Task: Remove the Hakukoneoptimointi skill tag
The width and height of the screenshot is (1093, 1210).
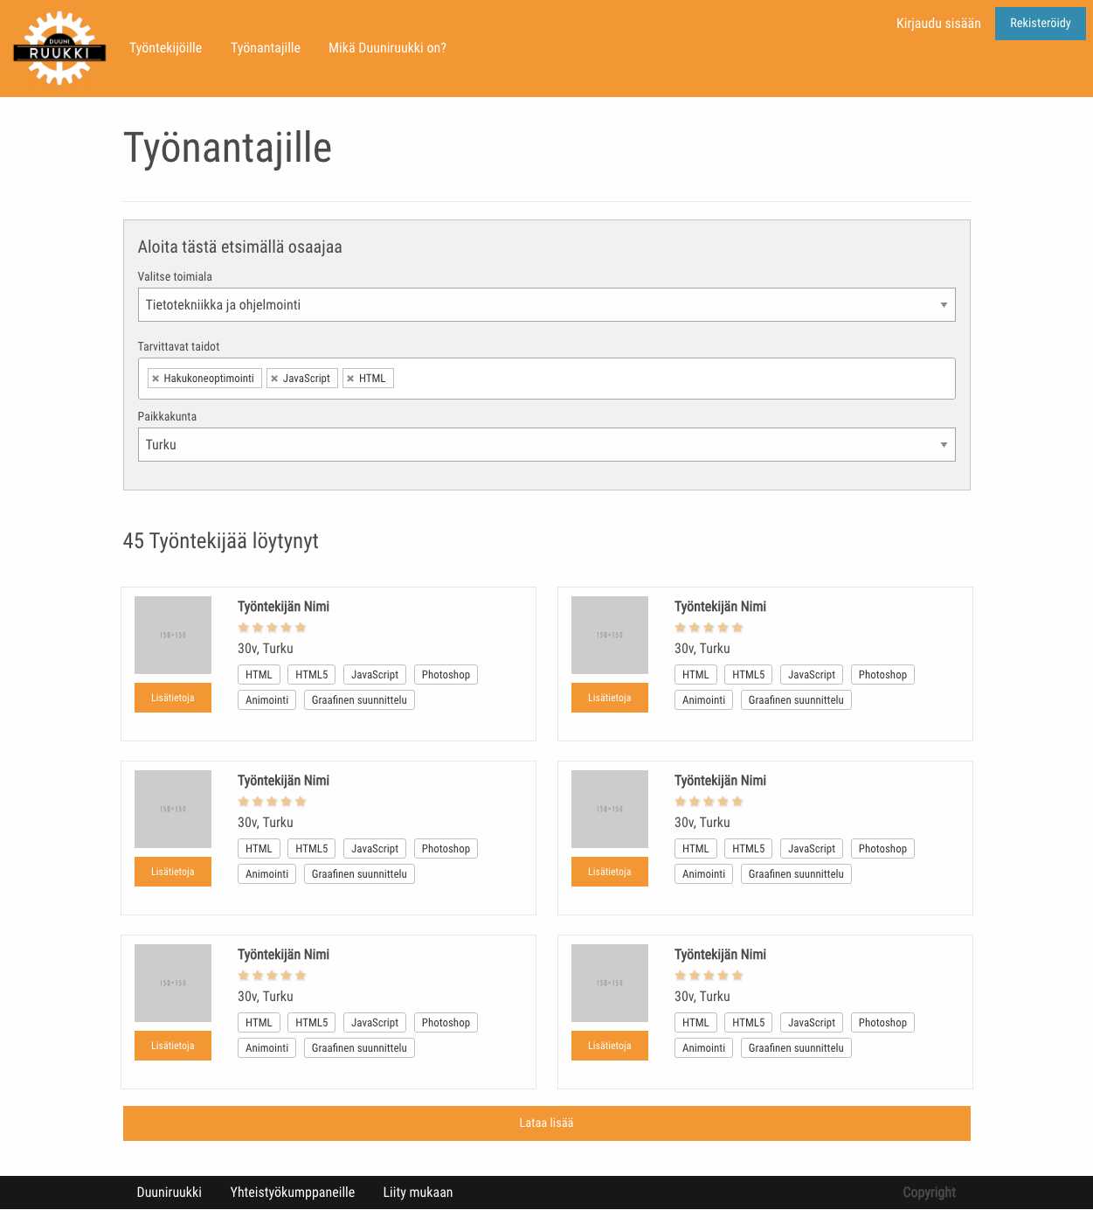Action: [156, 379]
